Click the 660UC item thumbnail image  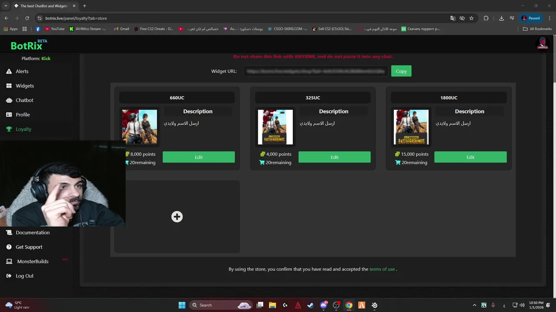click(140, 127)
